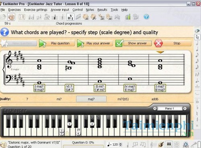Click the flat accidental tool in the sidebar
This screenshot has width=201, height=148.
tap(197, 107)
